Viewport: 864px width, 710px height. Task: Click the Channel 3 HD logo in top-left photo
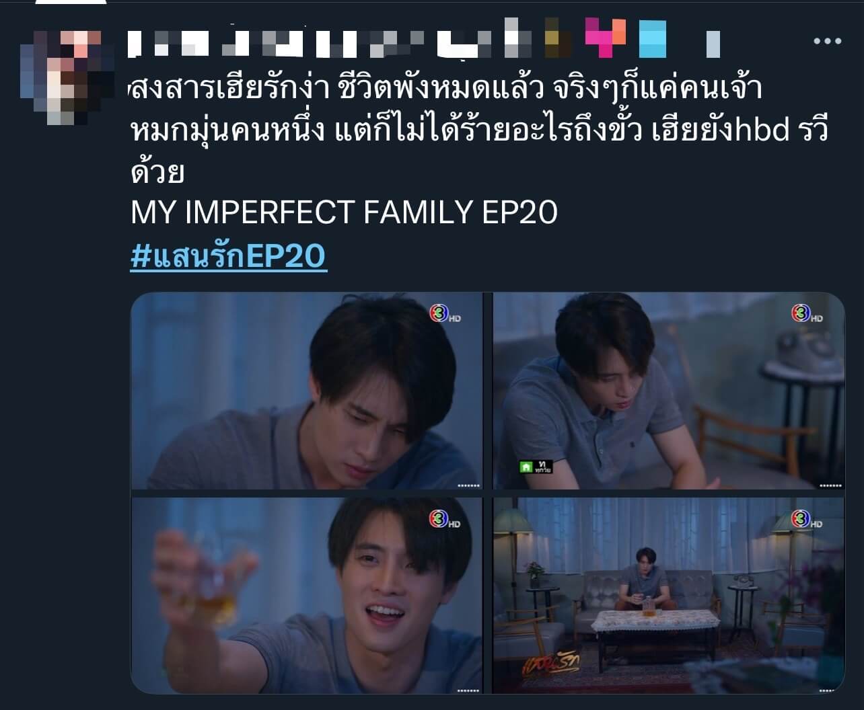pyautogui.click(x=445, y=313)
